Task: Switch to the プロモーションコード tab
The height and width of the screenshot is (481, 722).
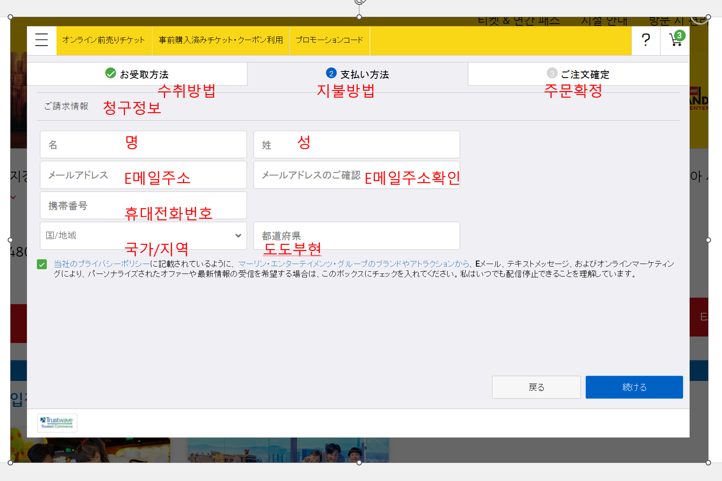Action: click(x=329, y=40)
